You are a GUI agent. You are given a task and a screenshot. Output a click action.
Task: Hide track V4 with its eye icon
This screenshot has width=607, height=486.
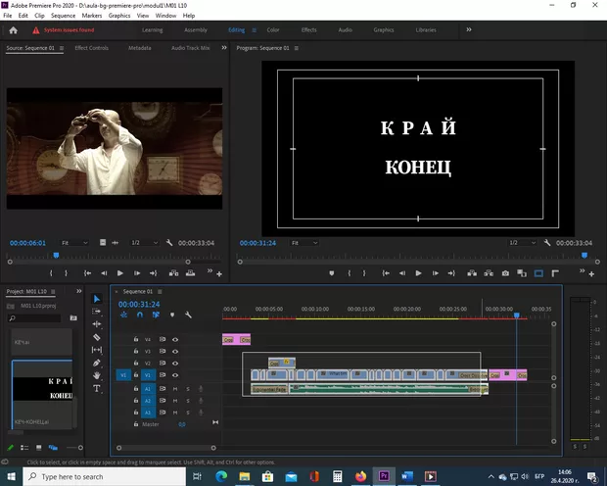175,339
